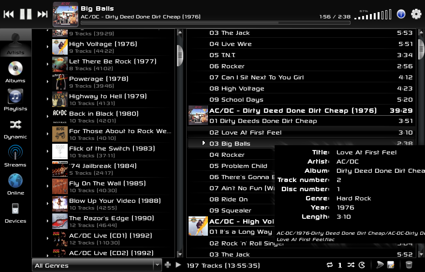Toggle single track mode
Image resolution: width=425 pixels, height=272 pixels.
pyautogui.click(x=340, y=265)
